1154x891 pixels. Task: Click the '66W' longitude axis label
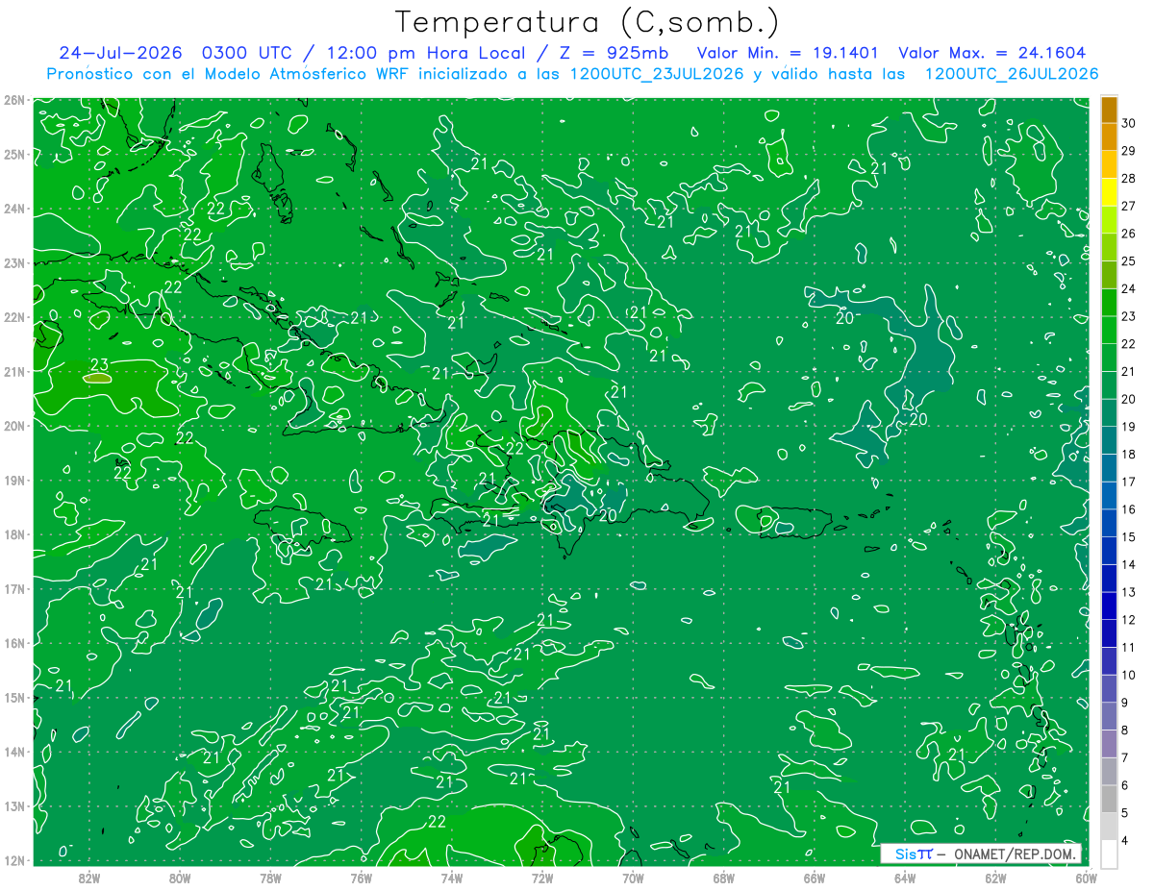pyautogui.click(x=815, y=878)
